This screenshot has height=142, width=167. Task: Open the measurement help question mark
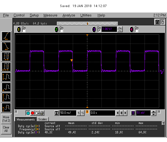163,123
